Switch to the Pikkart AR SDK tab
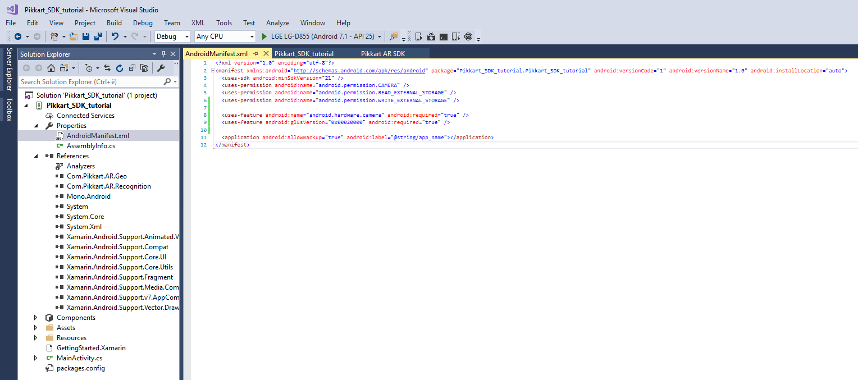858x380 pixels. (383, 53)
